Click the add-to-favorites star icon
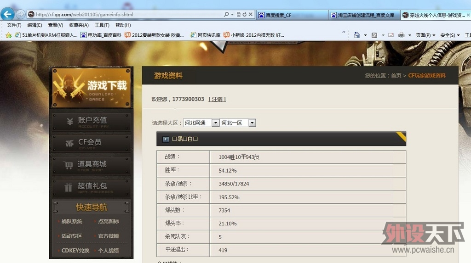This screenshot has height=263, width=471. click(x=8, y=35)
